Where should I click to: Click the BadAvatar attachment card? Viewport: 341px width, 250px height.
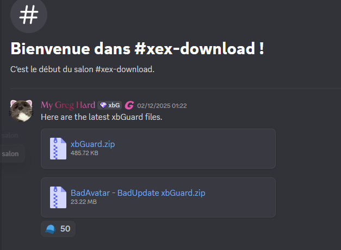[x=158, y=197]
